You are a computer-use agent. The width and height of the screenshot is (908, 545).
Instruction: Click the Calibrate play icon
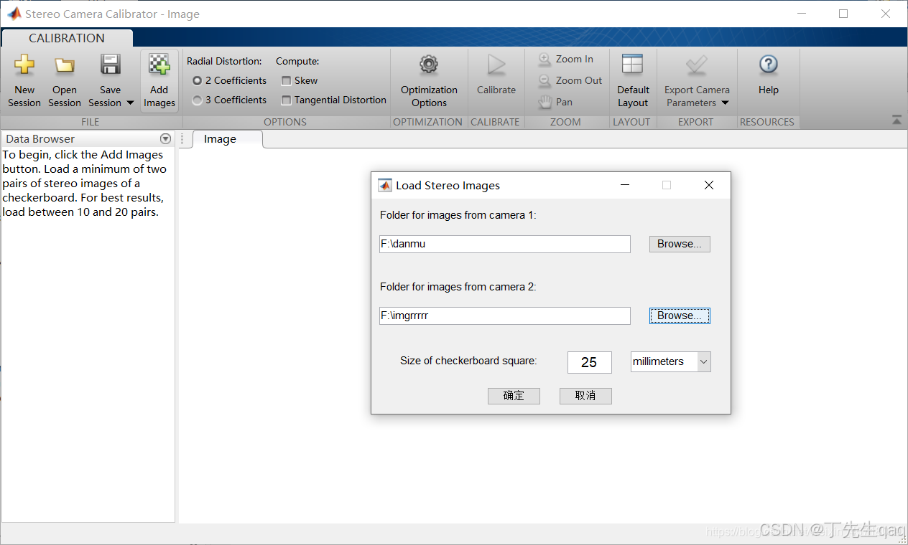click(496, 65)
